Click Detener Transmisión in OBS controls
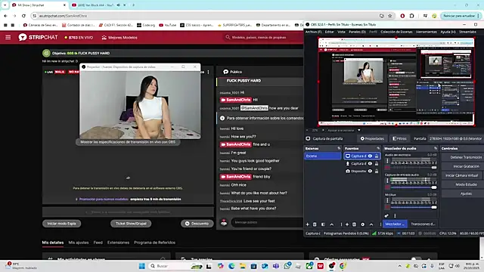 (x=466, y=157)
